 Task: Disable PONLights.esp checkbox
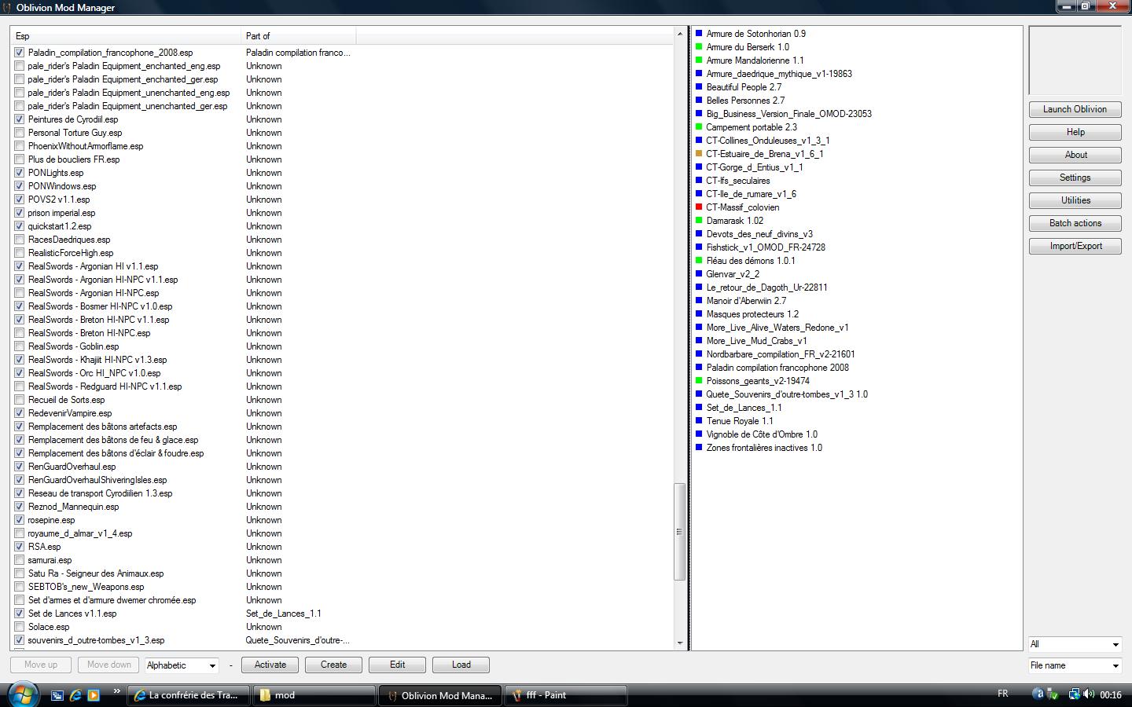[x=20, y=173]
